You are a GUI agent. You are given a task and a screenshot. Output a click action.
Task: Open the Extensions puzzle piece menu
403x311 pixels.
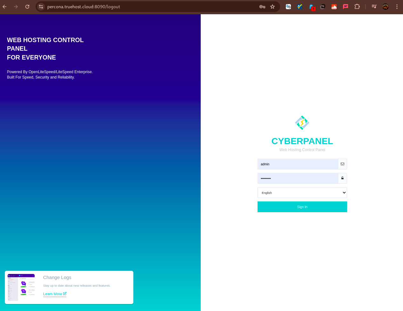point(357,7)
